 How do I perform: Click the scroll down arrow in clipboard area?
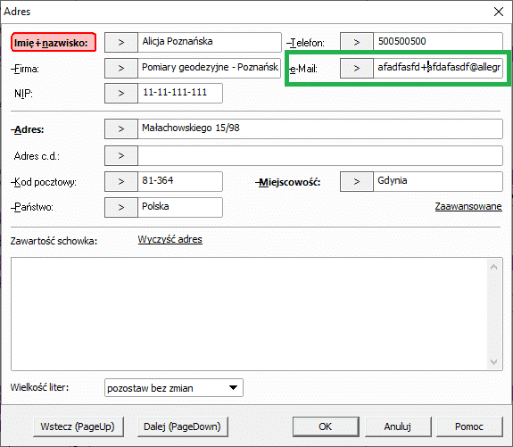[493, 362]
